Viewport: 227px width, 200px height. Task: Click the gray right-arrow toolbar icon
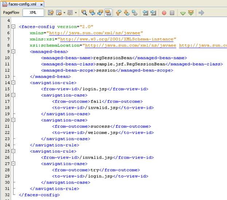point(201,13)
